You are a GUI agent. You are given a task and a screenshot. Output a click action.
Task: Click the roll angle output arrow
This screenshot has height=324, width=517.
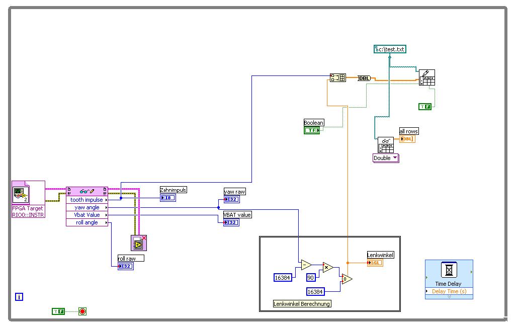(106, 223)
